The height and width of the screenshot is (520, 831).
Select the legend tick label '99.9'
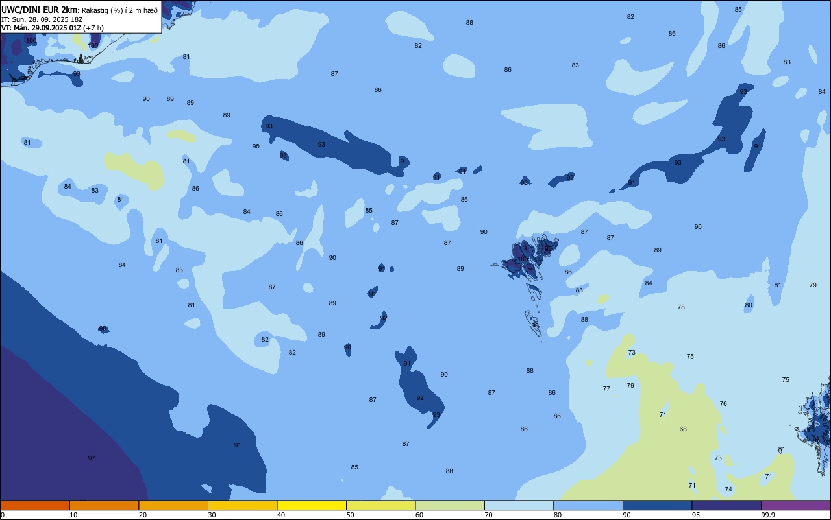768,515
